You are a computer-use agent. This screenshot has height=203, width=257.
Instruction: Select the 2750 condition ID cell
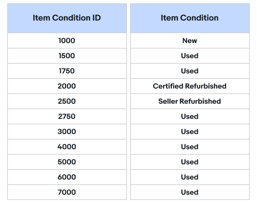[67, 116]
